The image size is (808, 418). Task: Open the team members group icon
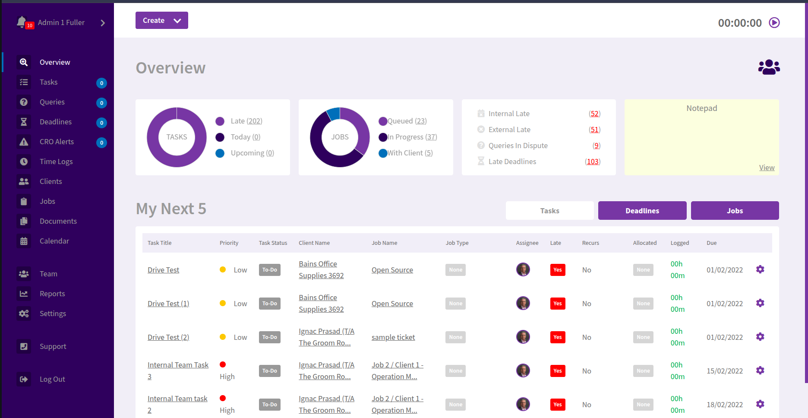click(x=769, y=67)
